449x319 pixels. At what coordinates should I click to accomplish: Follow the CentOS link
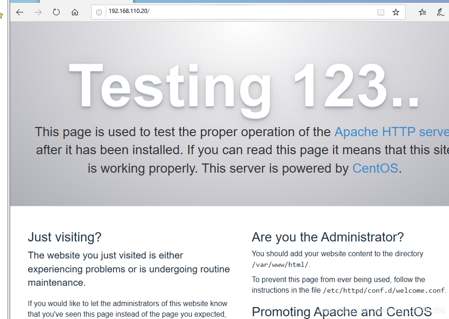coord(375,168)
